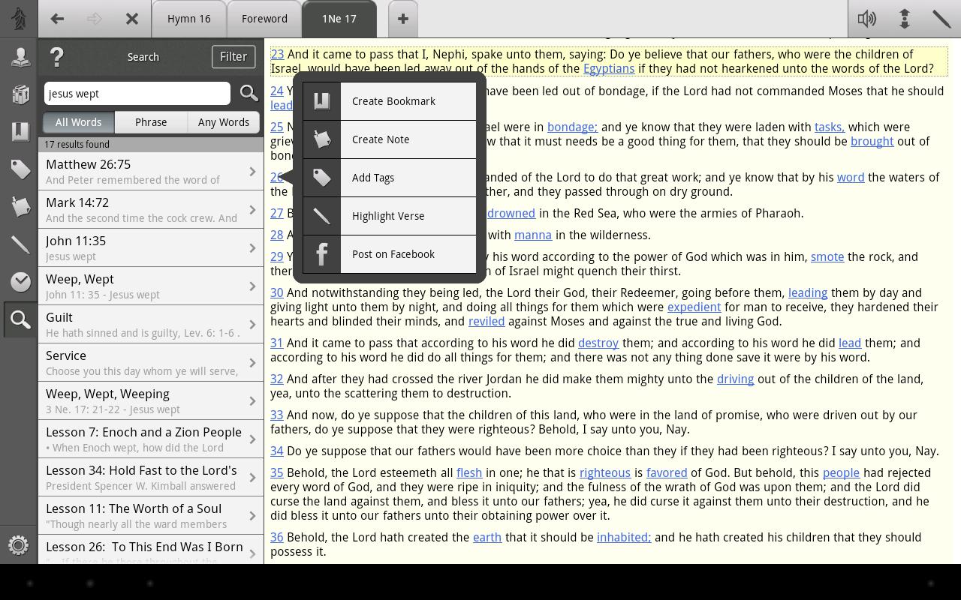Expand the Matthew 26:75 result chevron
This screenshot has height=600, width=961.
[x=253, y=172]
